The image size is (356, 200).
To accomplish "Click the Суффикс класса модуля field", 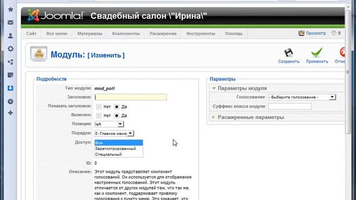I will [290, 106].
